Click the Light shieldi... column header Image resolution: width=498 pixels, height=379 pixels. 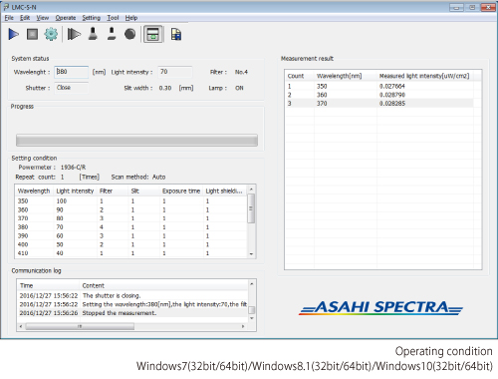(x=225, y=190)
